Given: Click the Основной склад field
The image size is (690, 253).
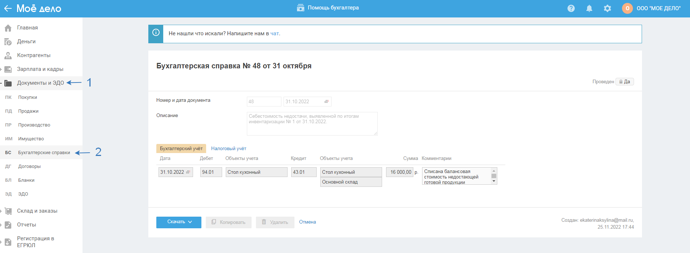Looking at the screenshot, I should click(351, 182).
